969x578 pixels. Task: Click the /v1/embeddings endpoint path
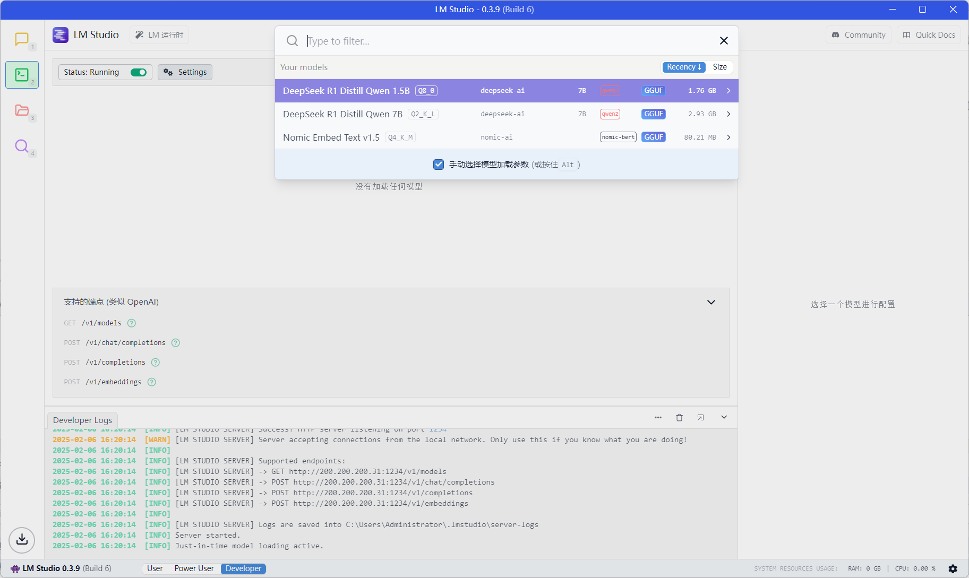(114, 382)
